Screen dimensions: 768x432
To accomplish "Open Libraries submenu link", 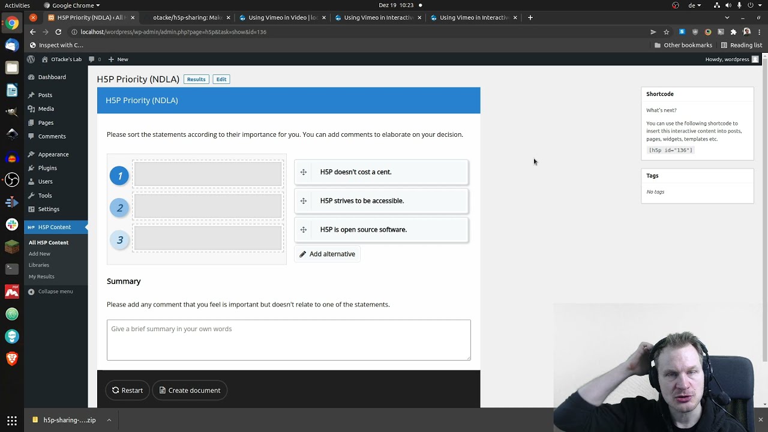I will point(39,265).
